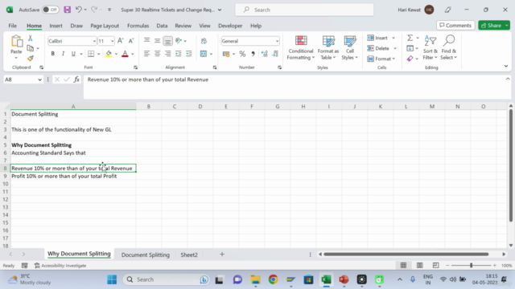The width and height of the screenshot is (515, 289).
Task: Click the title bar Search box
Action: coord(304,10)
